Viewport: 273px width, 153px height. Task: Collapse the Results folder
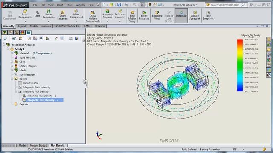click(x=12, y=79)
